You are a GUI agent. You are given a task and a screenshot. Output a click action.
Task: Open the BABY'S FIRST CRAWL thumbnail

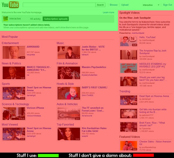pyautogui.click(x=69, y=93)
